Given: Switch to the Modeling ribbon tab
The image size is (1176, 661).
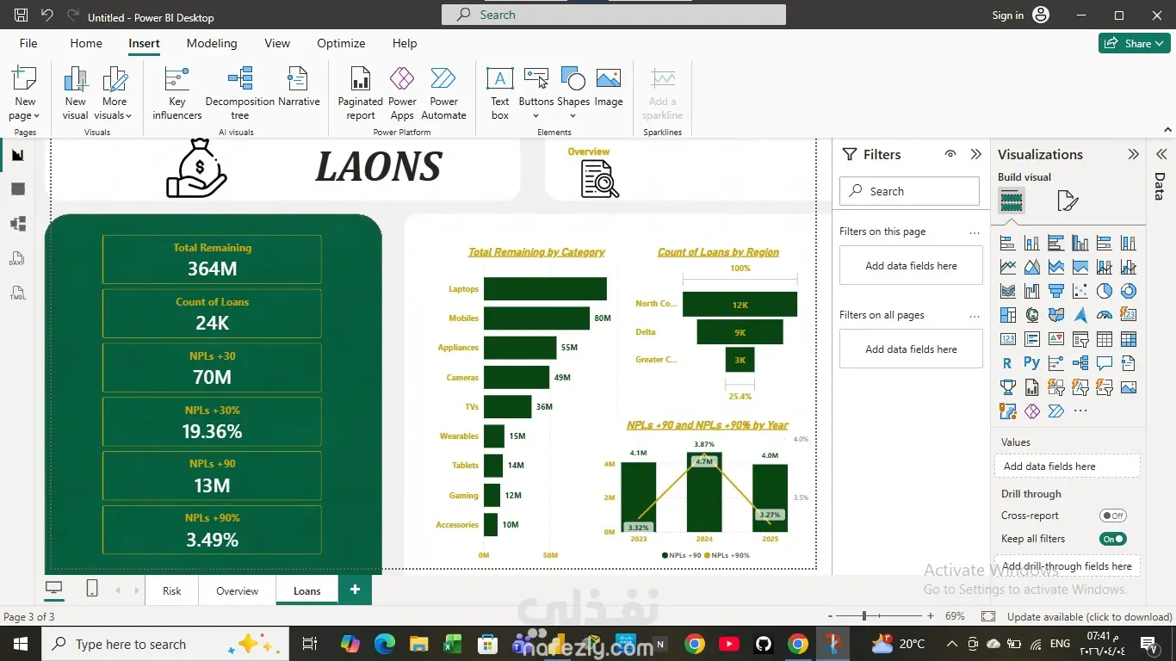Looking at the screenshot, I should (x=212, y=43).
